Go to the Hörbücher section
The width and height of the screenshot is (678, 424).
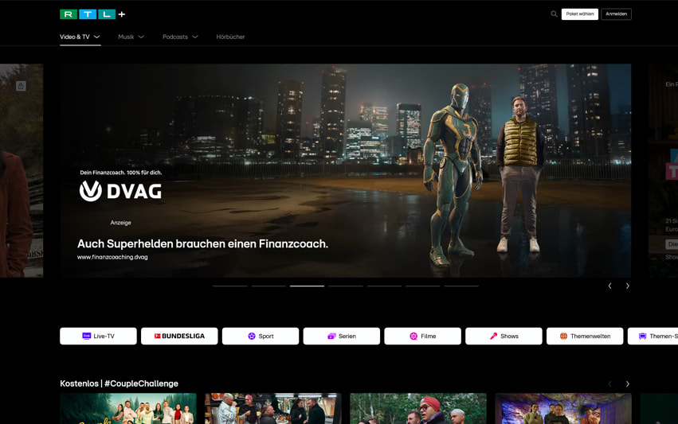click(230, 37)
